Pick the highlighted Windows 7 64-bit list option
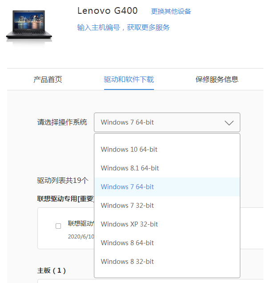 tap(127, 187)
